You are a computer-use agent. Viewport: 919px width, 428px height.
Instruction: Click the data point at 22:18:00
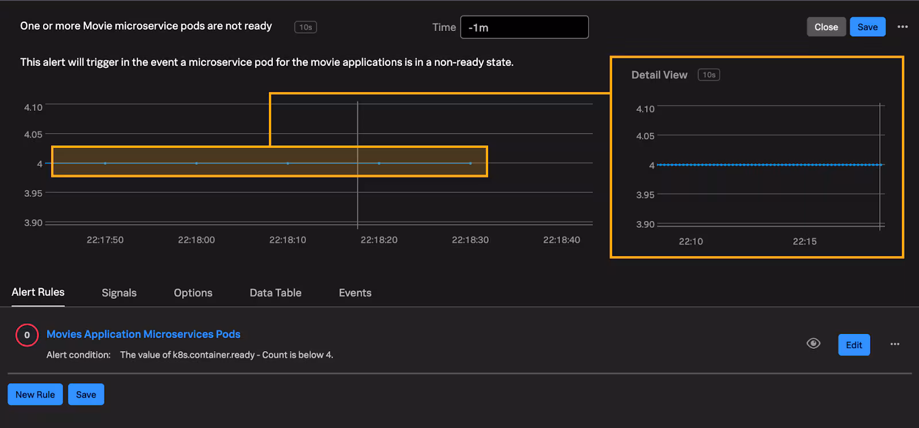(196, 164)
